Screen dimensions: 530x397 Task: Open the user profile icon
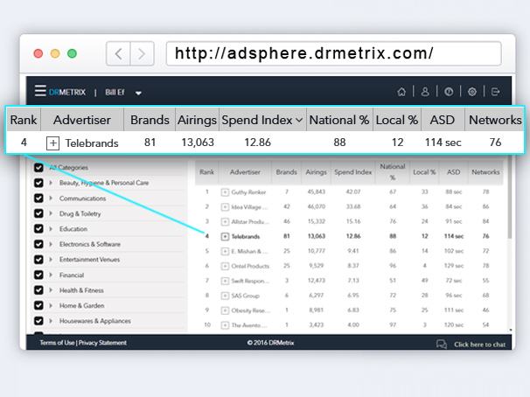(425, 92)
